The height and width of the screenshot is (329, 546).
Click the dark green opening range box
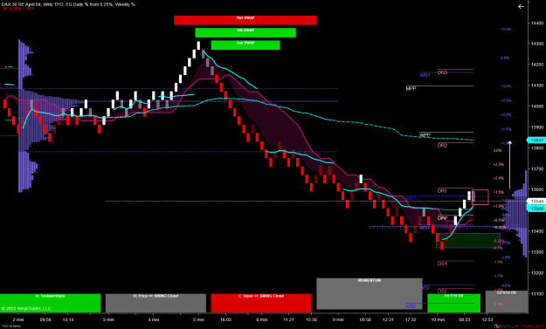[x=468, y=240]
